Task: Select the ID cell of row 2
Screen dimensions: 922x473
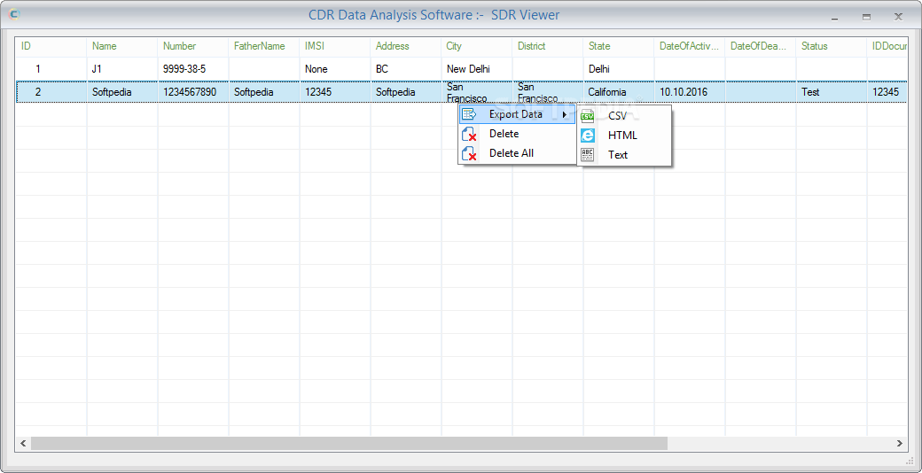Action: tap(51, 91)
